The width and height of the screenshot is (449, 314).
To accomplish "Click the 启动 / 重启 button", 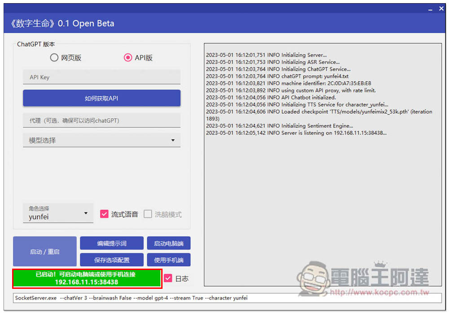I will [44, 252].
